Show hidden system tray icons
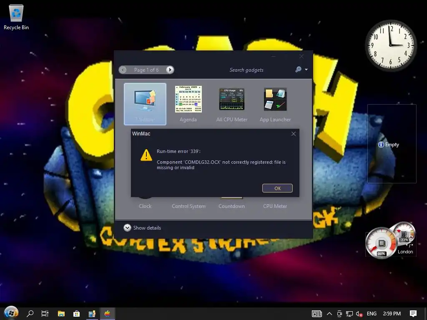 pos(329,314)
